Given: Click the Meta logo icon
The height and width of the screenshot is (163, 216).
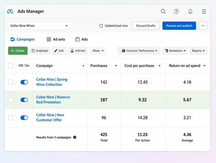Looking at the screenshot, I should [x=10, y=11].
